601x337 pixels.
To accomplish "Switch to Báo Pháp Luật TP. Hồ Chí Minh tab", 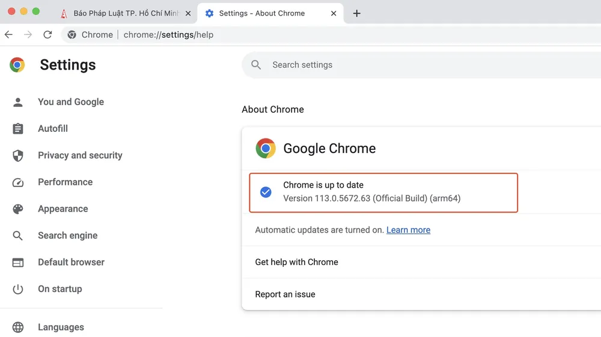I will click(126, 13).
